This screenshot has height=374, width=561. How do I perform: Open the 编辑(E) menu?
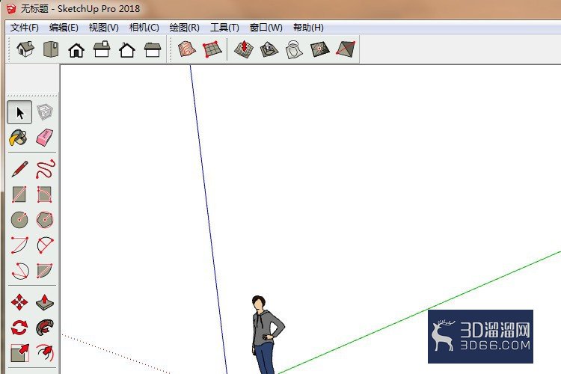[64, 28]
